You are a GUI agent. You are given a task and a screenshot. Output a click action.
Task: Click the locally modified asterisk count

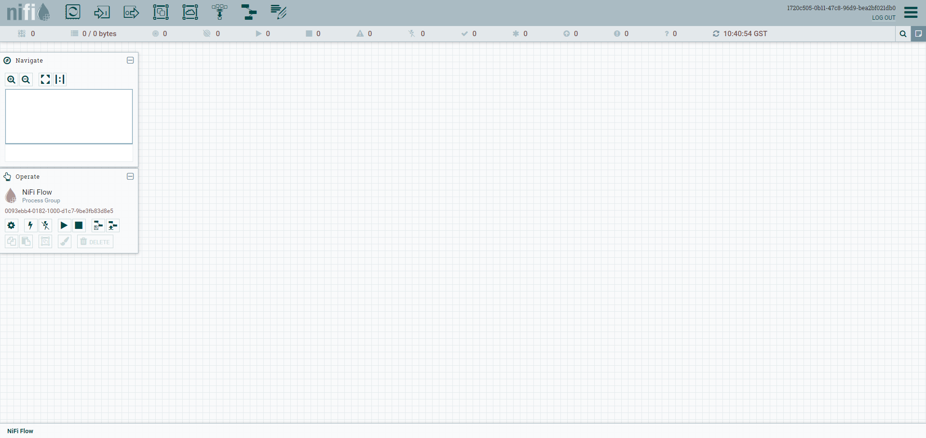520,34
